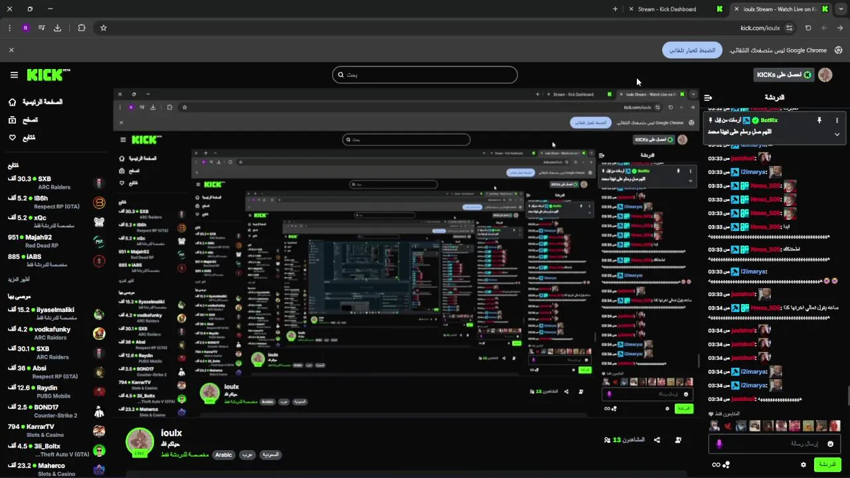
Task: Bookmark this page with the star icon
Action: point(104,28)
